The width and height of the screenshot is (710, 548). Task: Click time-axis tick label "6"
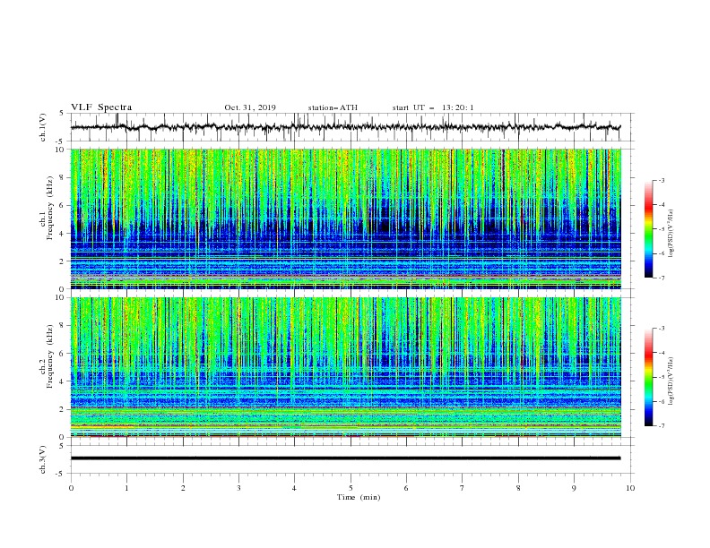(x=406, y=488)
